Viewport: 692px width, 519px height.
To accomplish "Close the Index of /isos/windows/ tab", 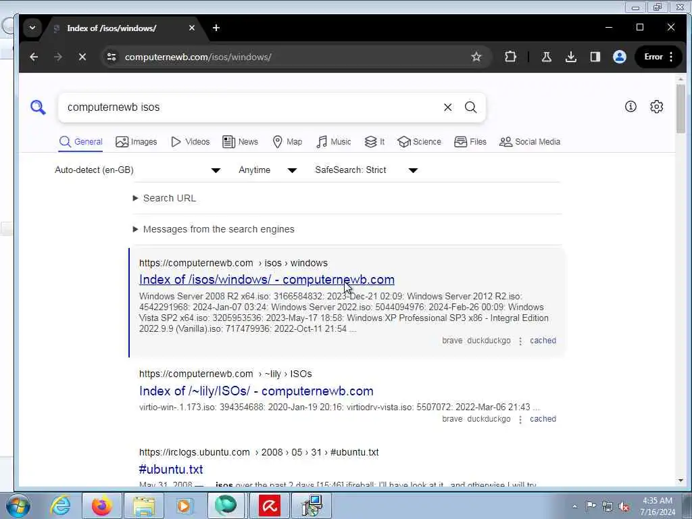I will tap(191, 28).
